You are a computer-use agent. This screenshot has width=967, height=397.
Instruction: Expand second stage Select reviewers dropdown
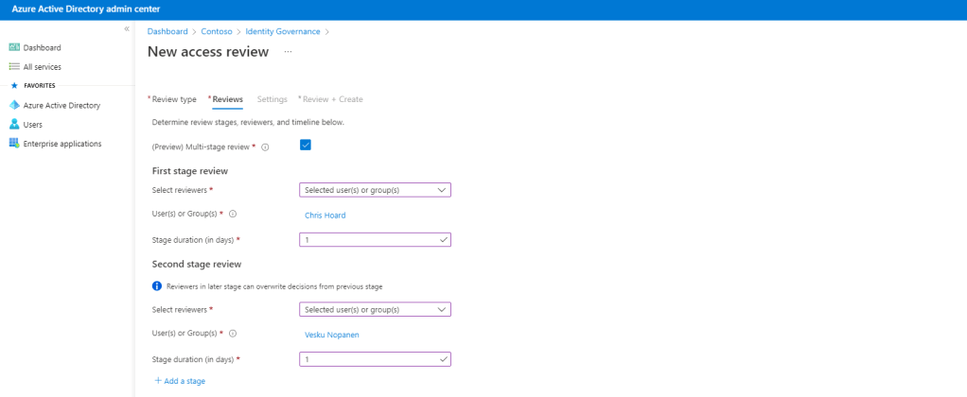[375, 309]
